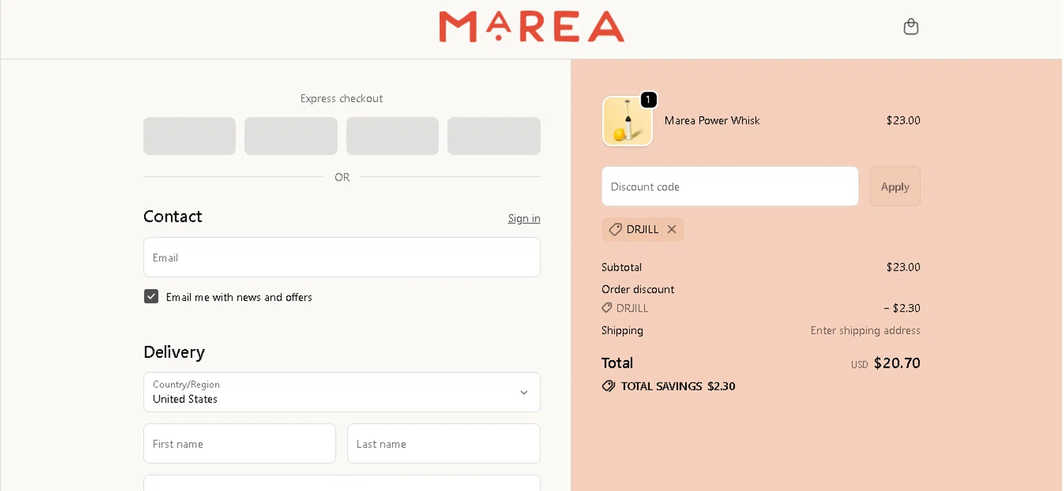Screen dimensions: 1064x491
Task: Click the Contact heading
Action: click(172, 216)
